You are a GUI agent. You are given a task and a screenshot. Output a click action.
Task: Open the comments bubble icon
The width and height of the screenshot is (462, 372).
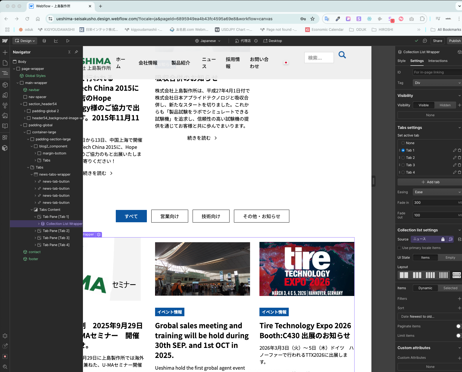pos(425,41)
